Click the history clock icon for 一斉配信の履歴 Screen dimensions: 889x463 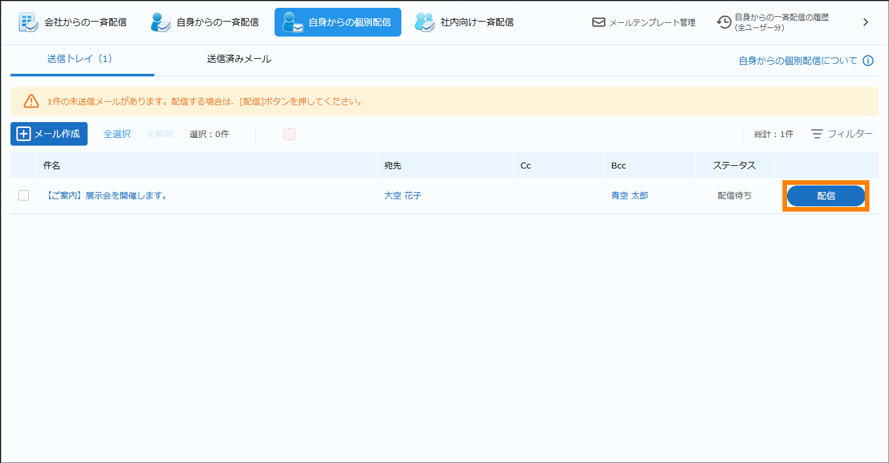click(724, 22)
